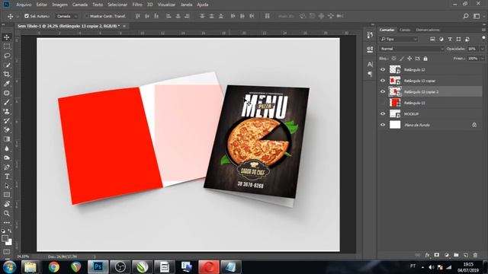
Task: Create a new layer
Action: click(x=466, y=255)
